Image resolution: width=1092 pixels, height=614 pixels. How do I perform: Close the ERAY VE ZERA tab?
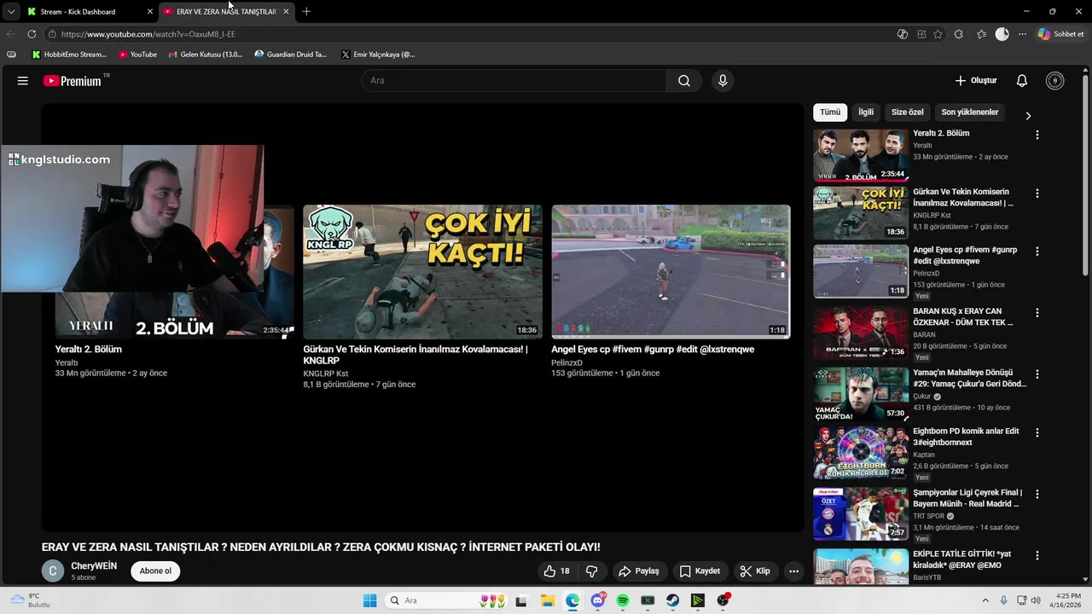coord(286,12)
